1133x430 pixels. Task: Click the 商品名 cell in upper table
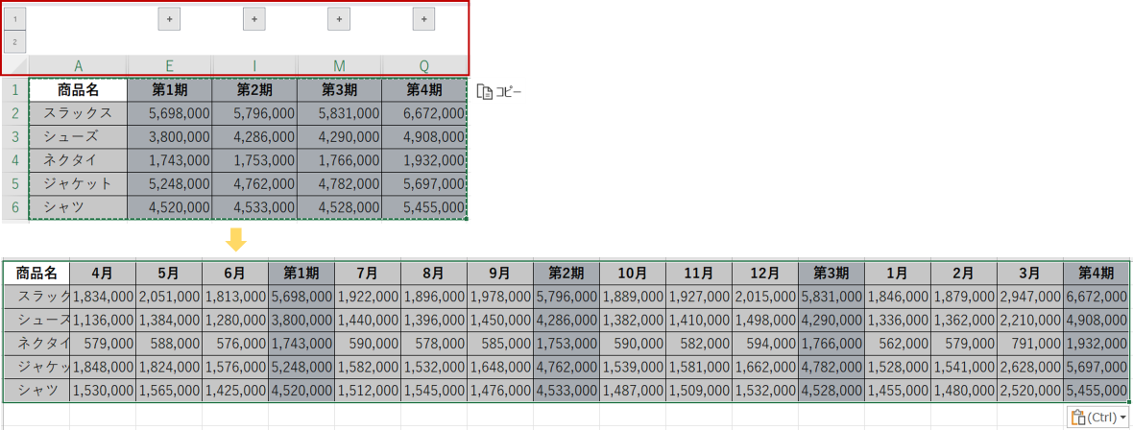click(78, 90)
